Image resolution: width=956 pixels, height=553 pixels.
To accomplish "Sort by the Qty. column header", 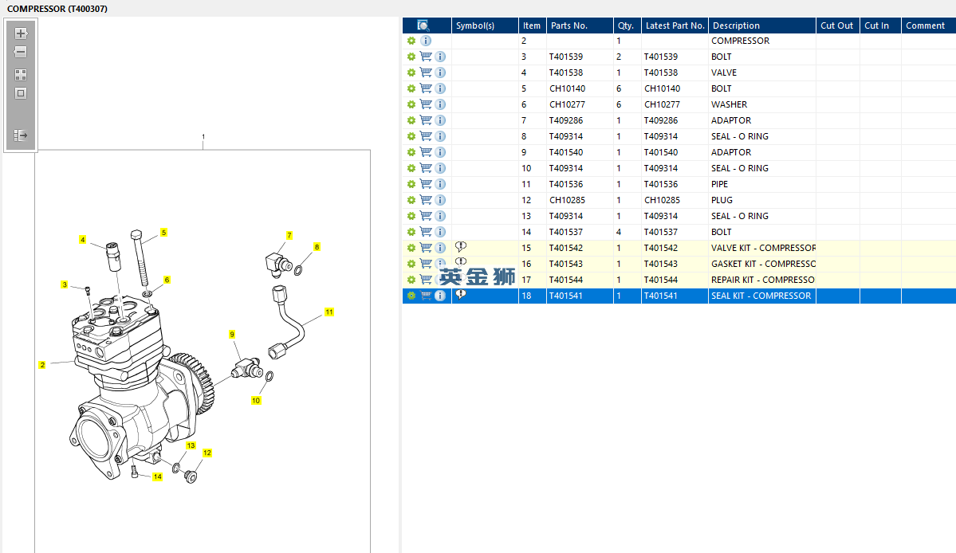I will [x=627, y=25].
